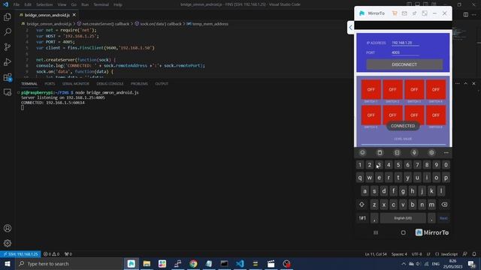The image size is (481, 270).
Task: Toggle SWITCH 2 OFF button
Action: [x=392, y=90]
